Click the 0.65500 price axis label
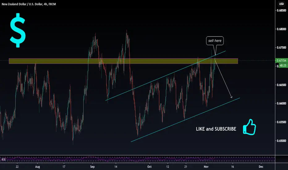The image size is (288, 170). click(282, 122)
